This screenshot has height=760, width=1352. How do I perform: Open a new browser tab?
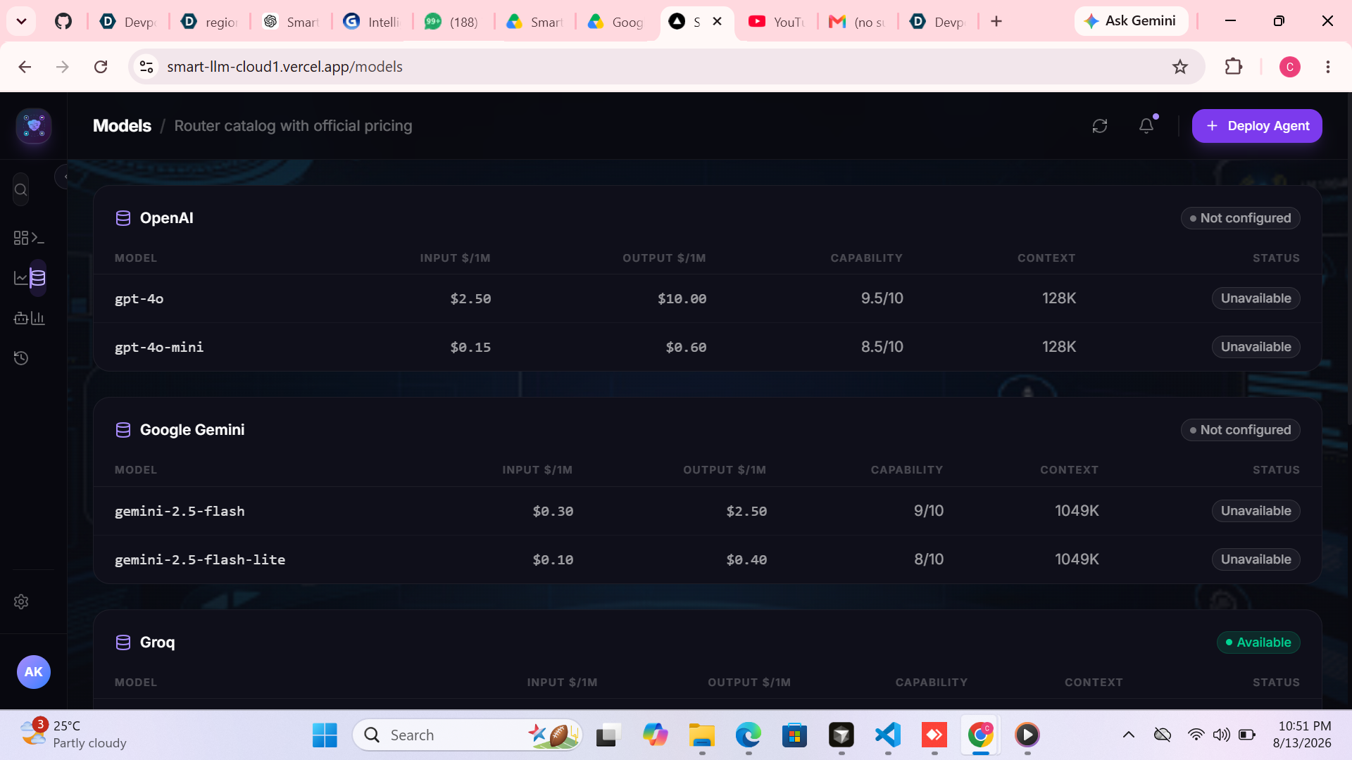996,21
